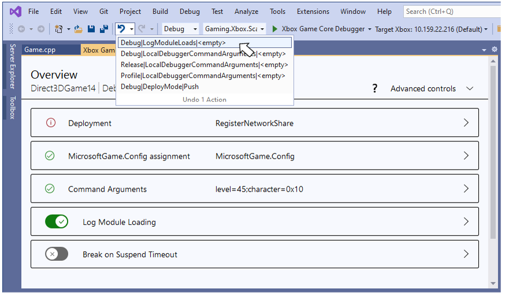The image size is (505, 296).
Task: Click the Navigate Forward arrow
Action: [41, 29]
